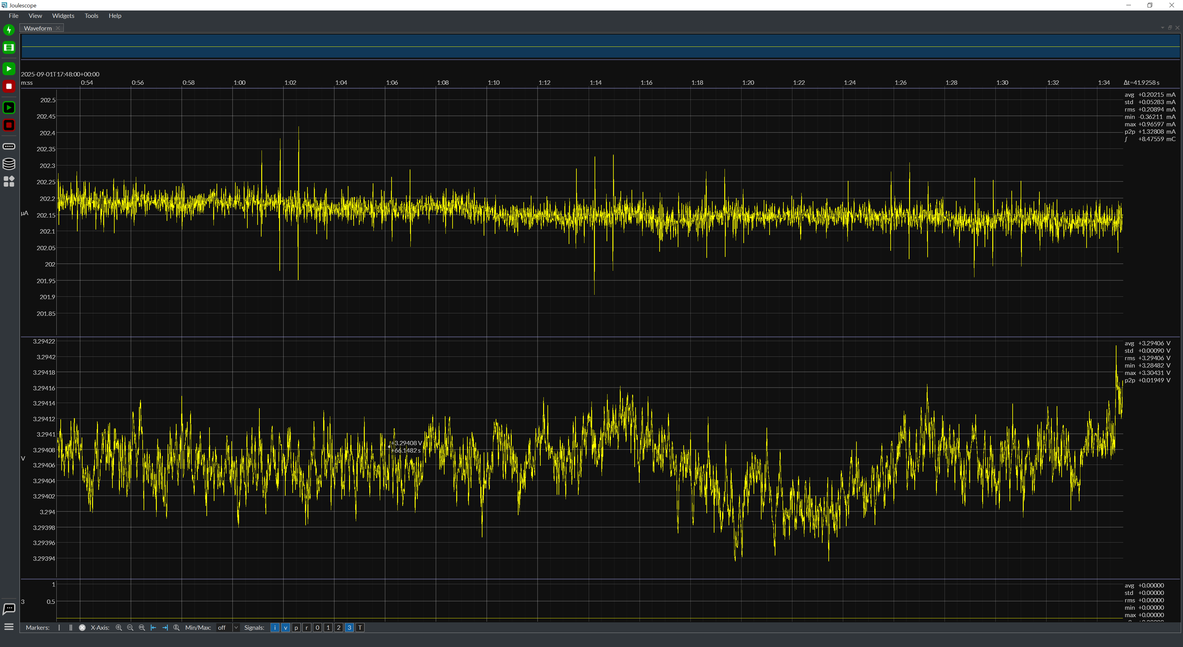The height and width of the screenshot is (647, 1183).
Task: Open the Tools menu
Action: click(91, 16)
